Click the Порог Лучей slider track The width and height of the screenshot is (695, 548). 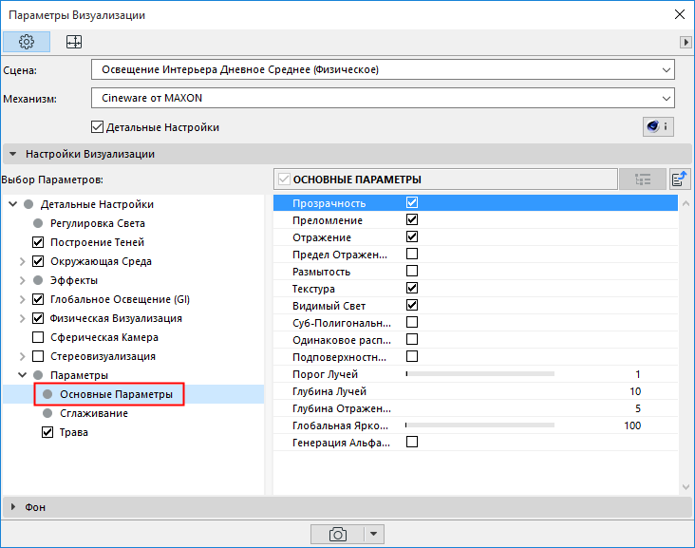pos(480,374)
